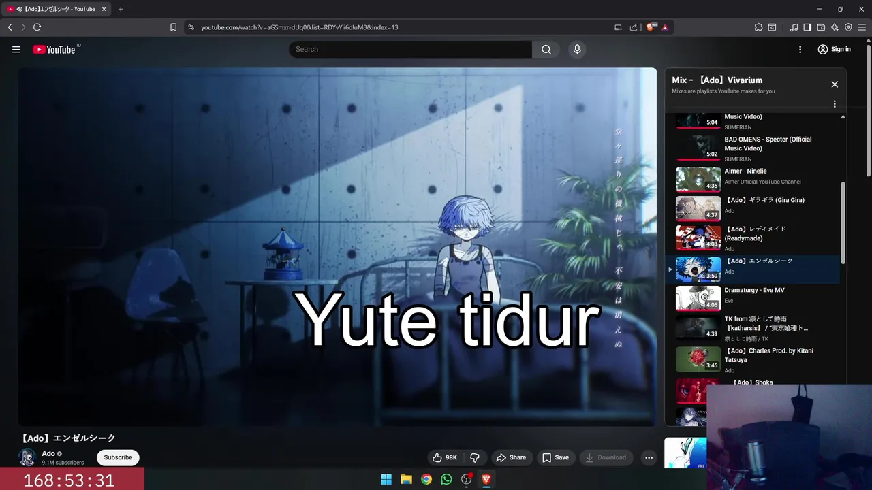Open Google Chrome from taskbar
The width and height of the screenshot is (872, 490).
pyautogui.click(x=426, y=479)
